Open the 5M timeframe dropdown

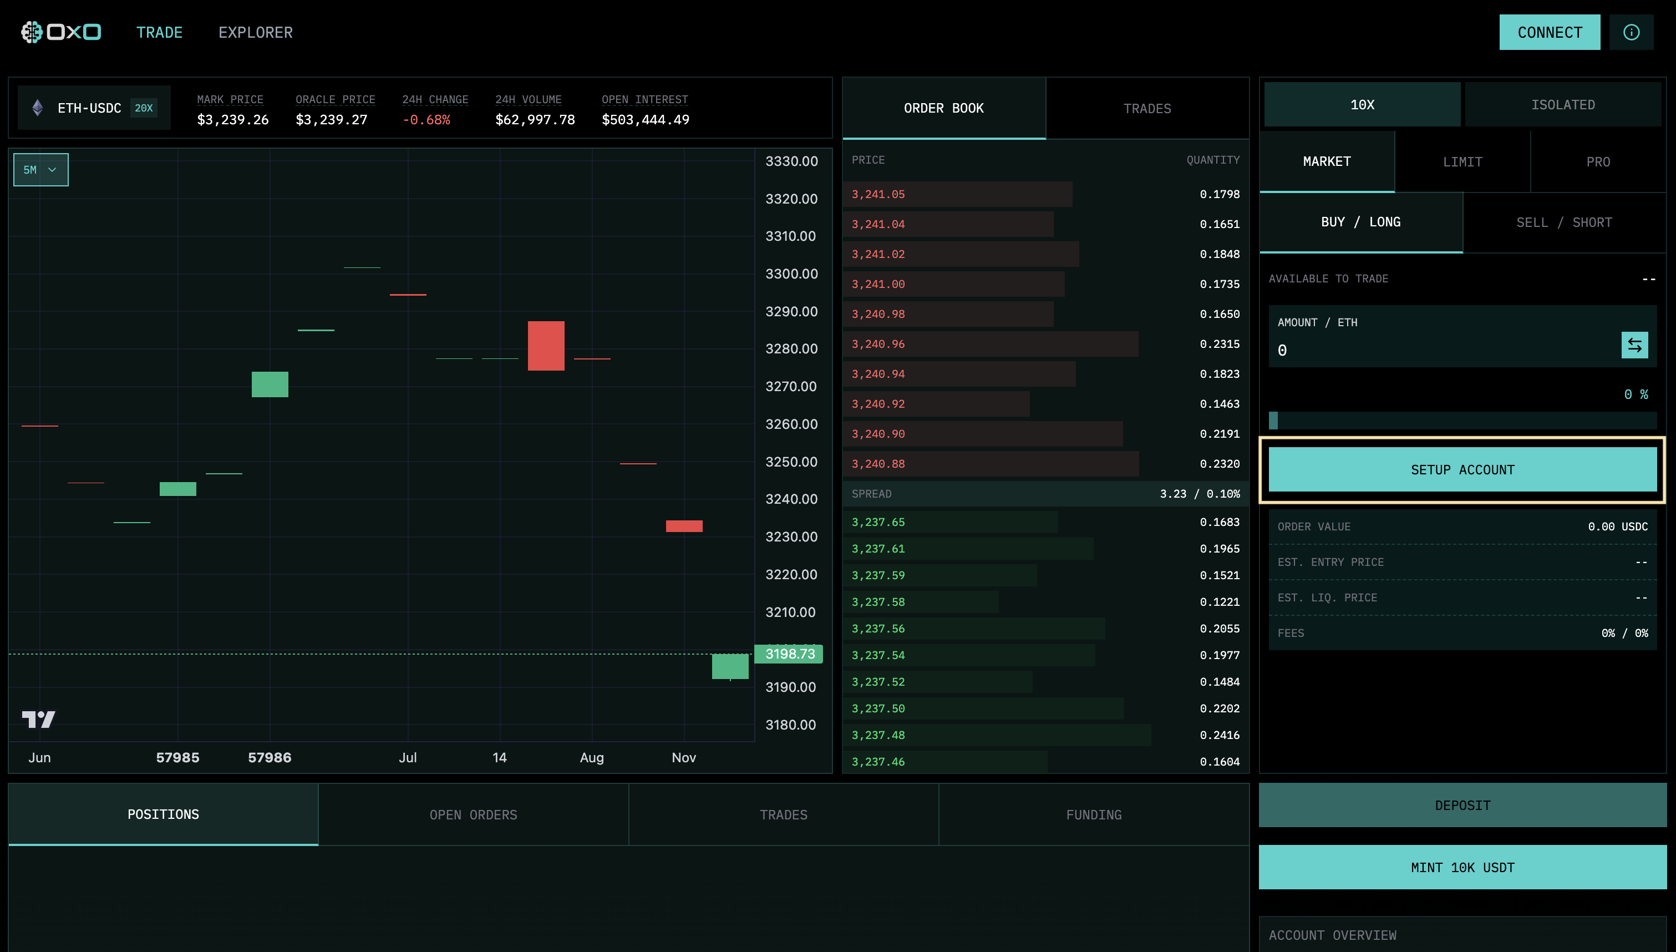click(40, 170)
